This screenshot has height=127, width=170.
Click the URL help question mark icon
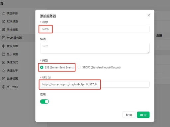[x=49, y=77]
